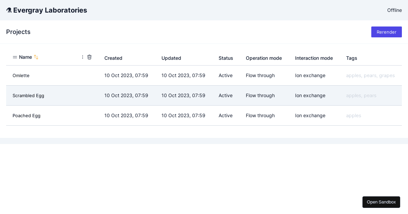
Task: Click the apples, pears tag cell
Action: pyautogui.click(x=361, y=95)
